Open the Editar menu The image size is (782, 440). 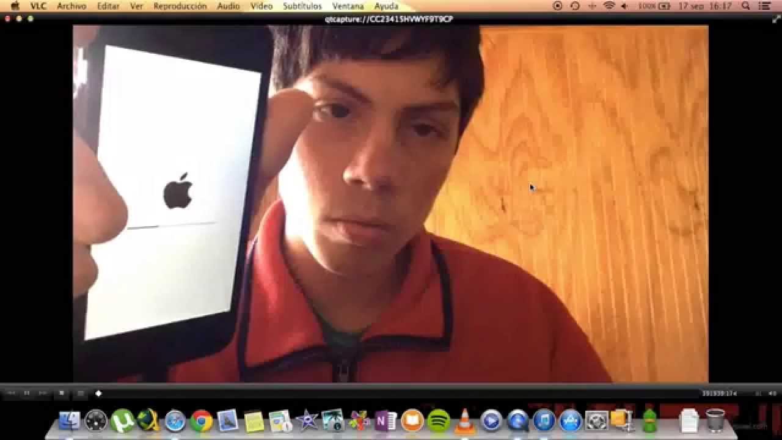click(108, 6)
